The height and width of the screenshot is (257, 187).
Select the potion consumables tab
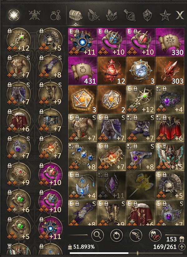tap(130, 15)
